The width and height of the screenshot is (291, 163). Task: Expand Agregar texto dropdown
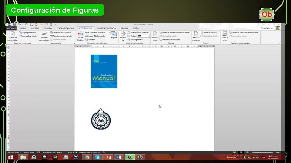[28, 33]
